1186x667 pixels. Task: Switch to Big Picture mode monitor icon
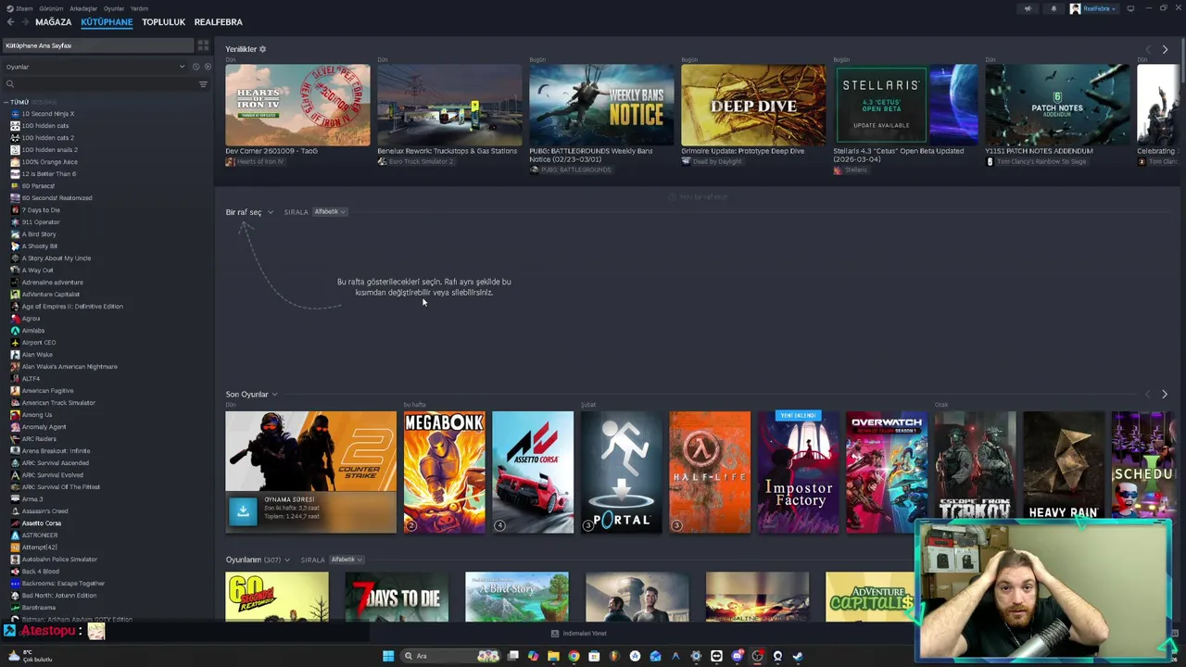(1130, 8)
